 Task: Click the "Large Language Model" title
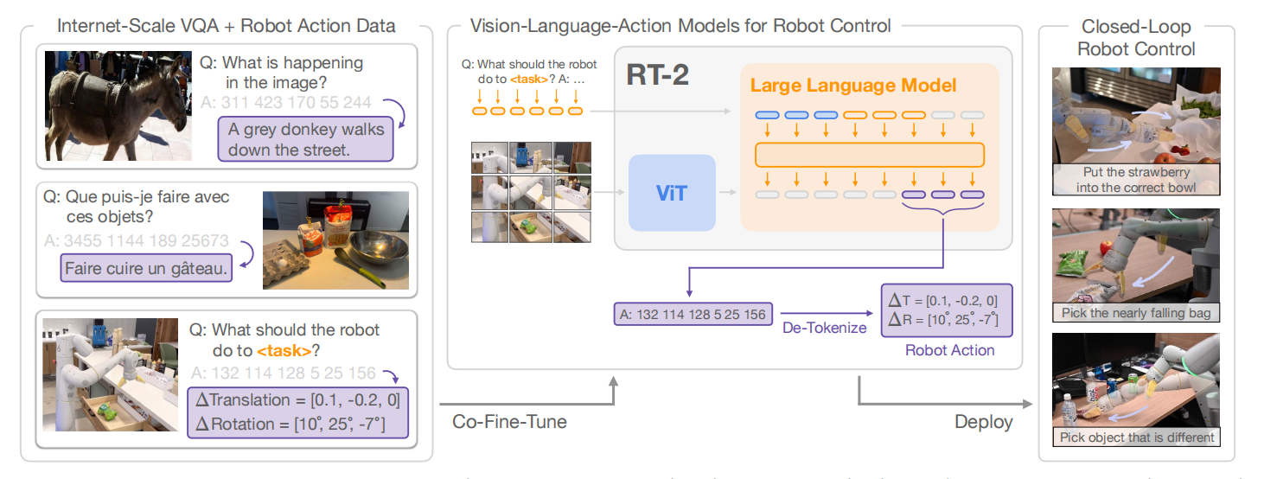853,86
